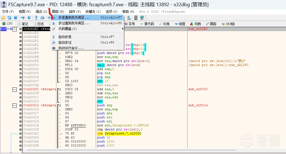This screenshot has height=154, width=286.
Task: Select 步进直到条件满足... menu entry
Action: [87, 18]
